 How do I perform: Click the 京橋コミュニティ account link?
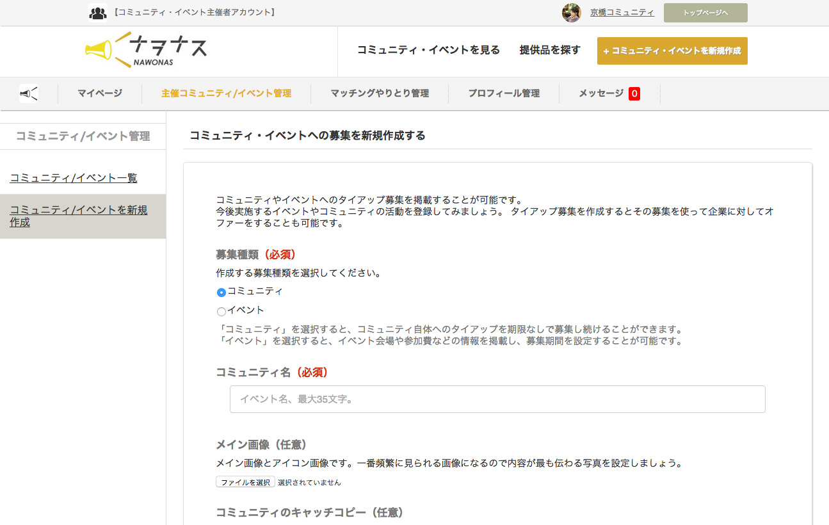click(622, 12)
